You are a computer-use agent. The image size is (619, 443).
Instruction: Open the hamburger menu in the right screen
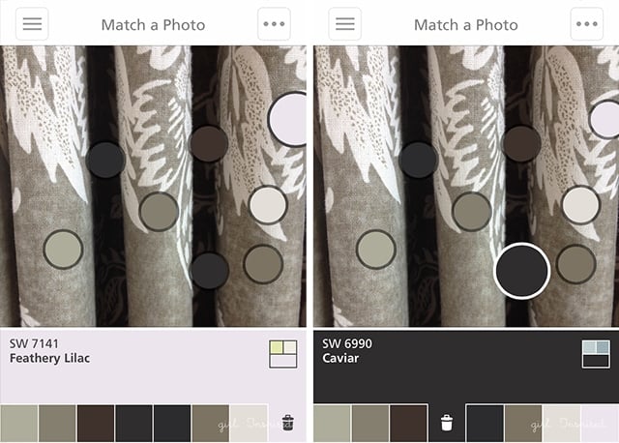coord(344,24)
